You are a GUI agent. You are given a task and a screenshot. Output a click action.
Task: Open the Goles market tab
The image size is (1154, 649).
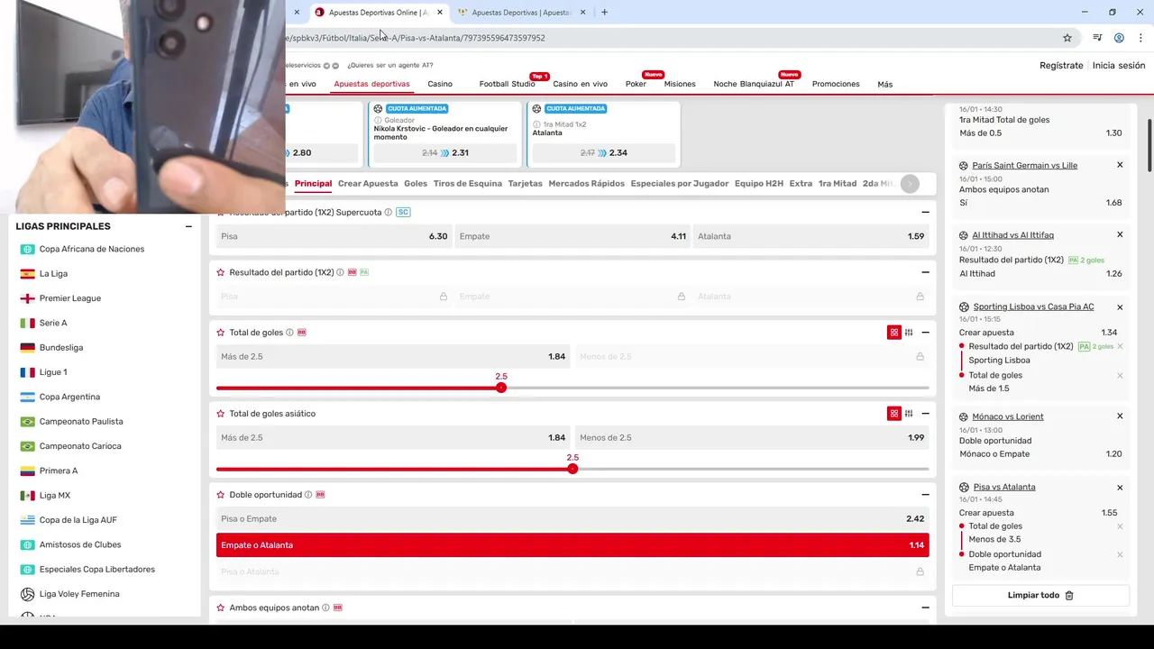pyautogui.click(x=416, y=184)
